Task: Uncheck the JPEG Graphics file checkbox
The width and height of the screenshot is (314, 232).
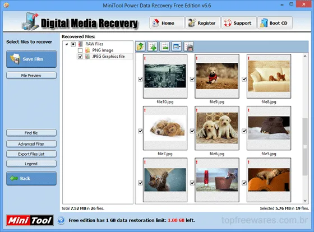Action: 80,57
